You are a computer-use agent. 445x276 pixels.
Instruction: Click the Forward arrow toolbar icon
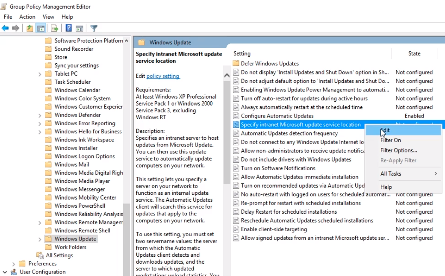[16, 28]
